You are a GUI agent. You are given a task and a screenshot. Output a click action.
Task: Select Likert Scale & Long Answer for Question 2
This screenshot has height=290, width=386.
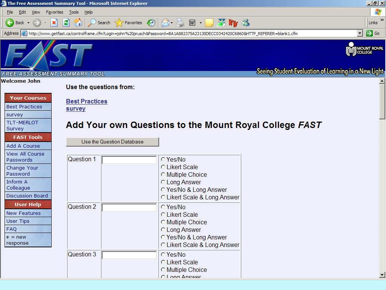point(163,245)
